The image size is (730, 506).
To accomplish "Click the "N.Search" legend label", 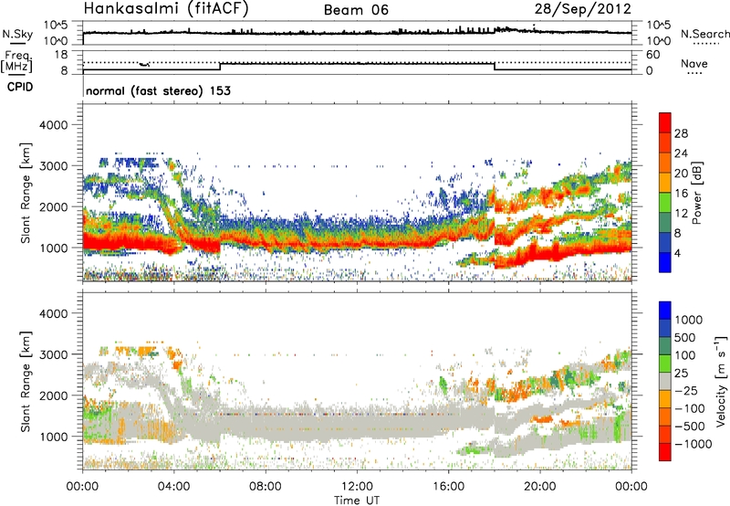I will click(x=704, y=34).
